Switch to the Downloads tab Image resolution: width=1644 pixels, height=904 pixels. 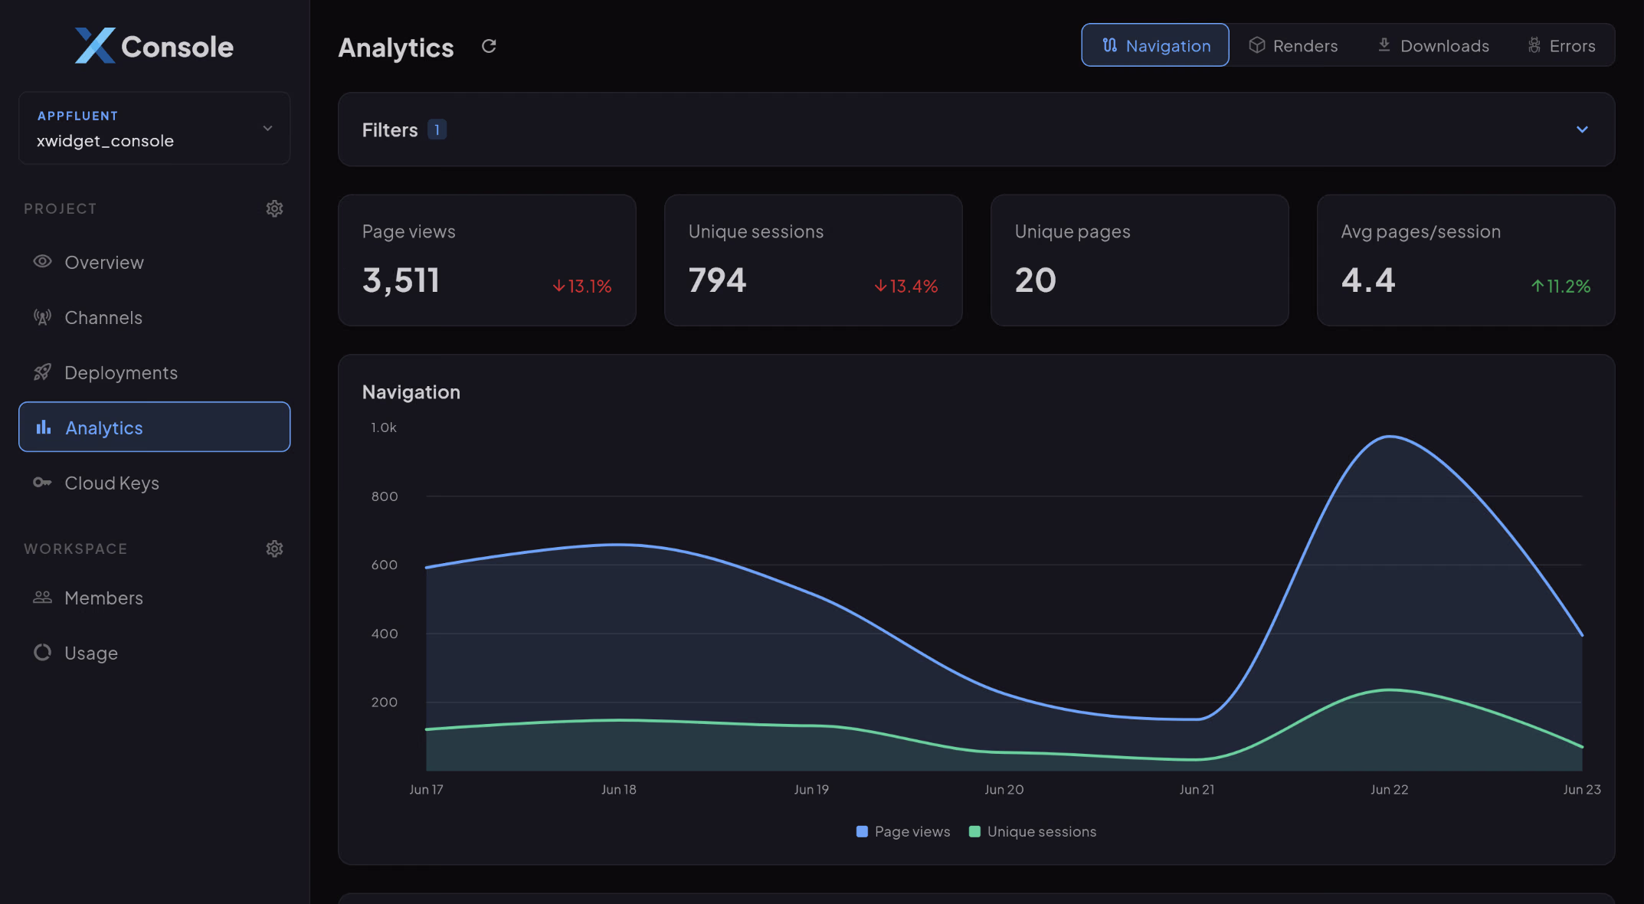point(1433,45)
